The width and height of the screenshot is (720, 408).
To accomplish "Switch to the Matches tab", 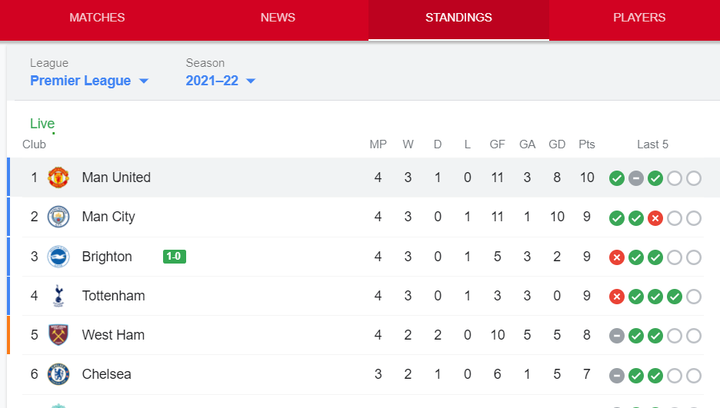I will coord(97,18).
